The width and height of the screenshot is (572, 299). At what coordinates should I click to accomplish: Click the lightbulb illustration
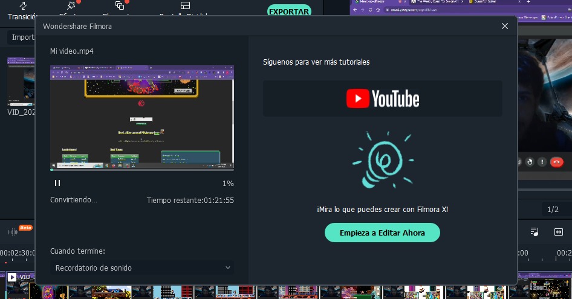click(383, 159)
